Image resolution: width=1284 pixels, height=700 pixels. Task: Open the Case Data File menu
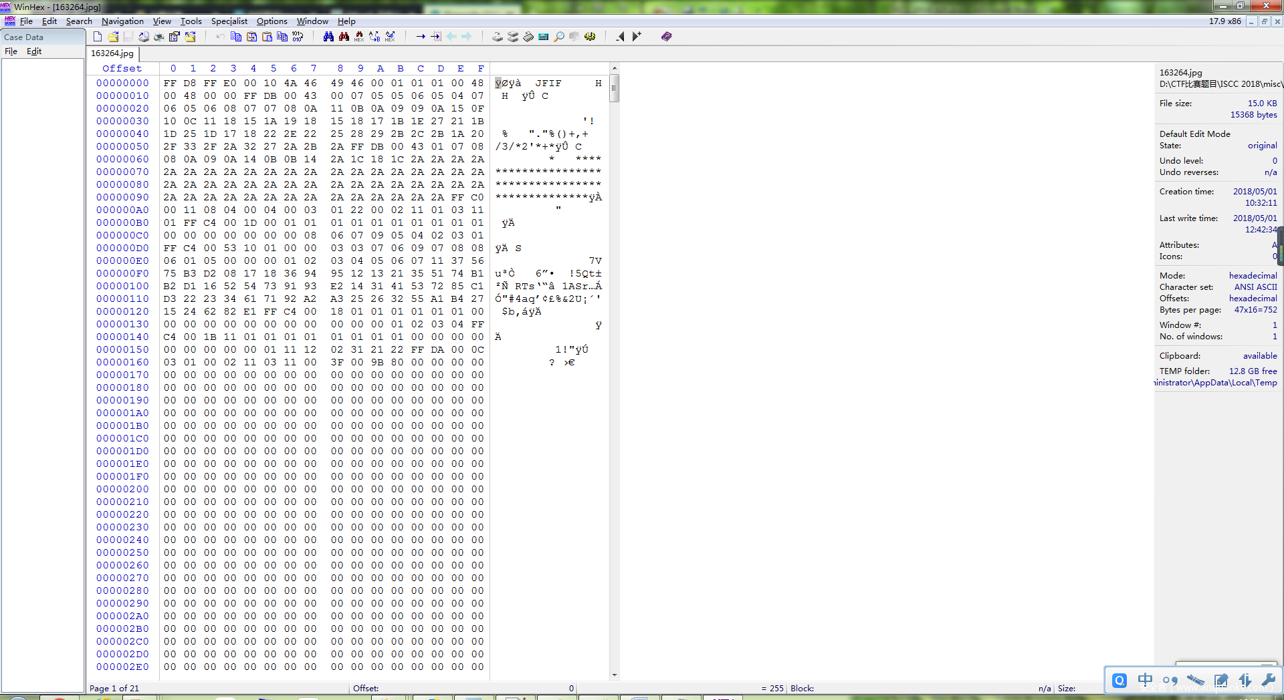point(11,51)
